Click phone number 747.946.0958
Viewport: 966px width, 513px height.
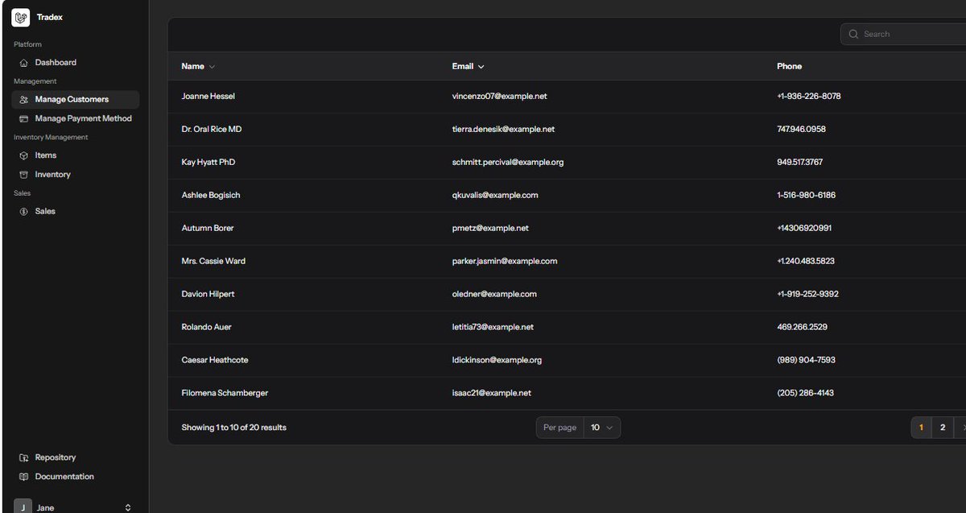click(801, 130)
